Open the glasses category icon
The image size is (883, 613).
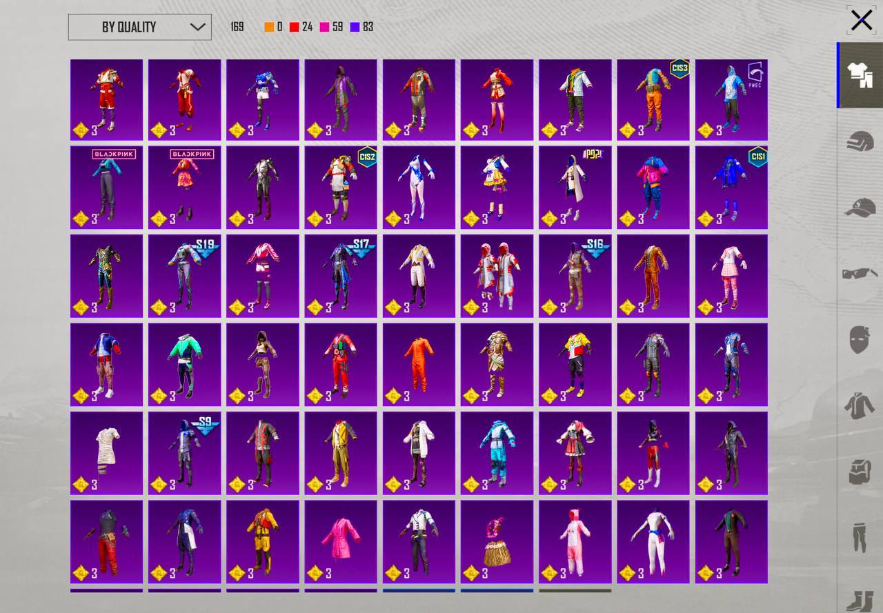[860, 274]
